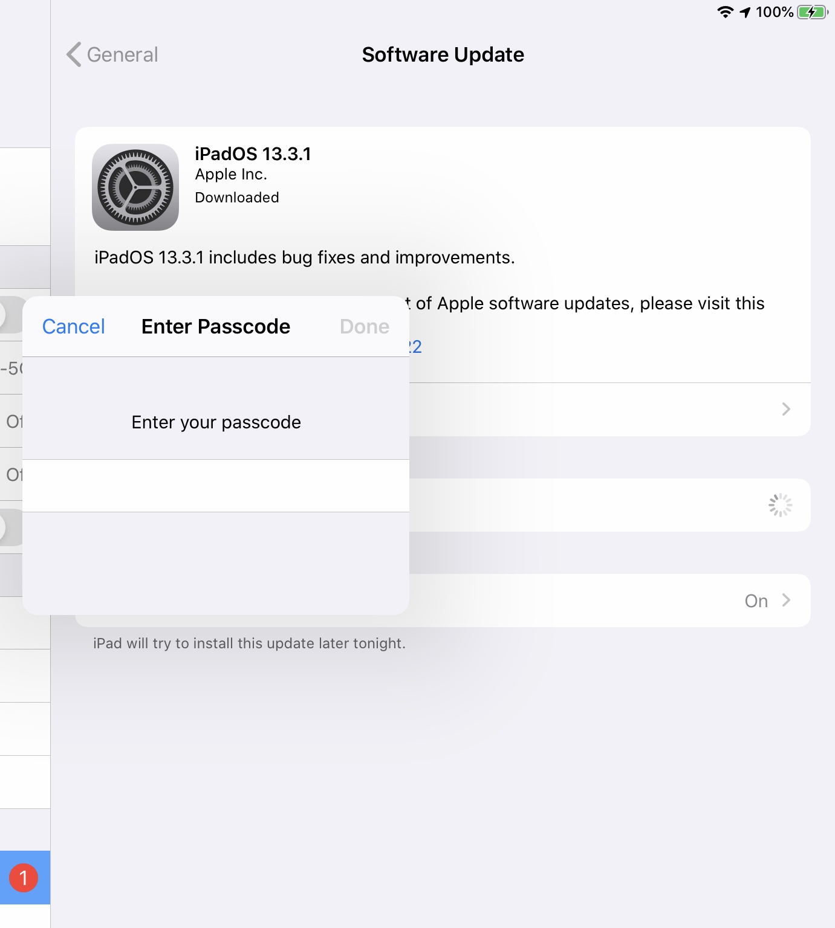The width and height of the screenshot is (835, 928).
Task: Expand the chevron next to On
Action: 786,600
